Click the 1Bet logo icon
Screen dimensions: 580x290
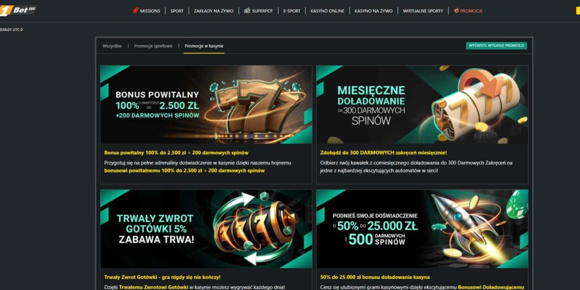18,10
